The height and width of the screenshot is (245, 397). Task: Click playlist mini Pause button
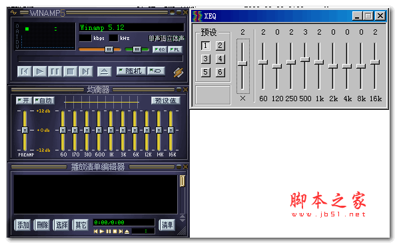pyautogui.click(x=109, y=231)
